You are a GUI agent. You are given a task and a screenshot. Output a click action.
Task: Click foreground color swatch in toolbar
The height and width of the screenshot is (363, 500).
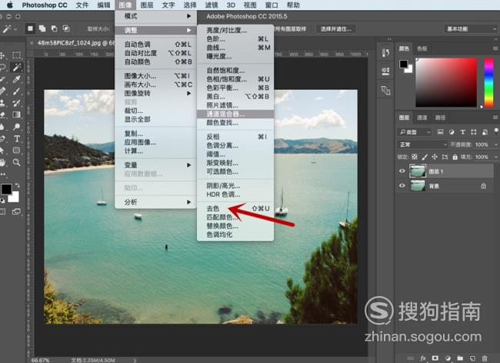pos(6,189)
